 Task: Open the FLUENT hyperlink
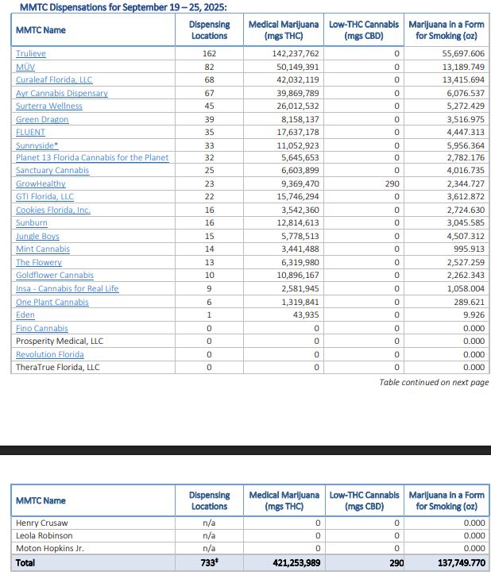pos(30,132)
